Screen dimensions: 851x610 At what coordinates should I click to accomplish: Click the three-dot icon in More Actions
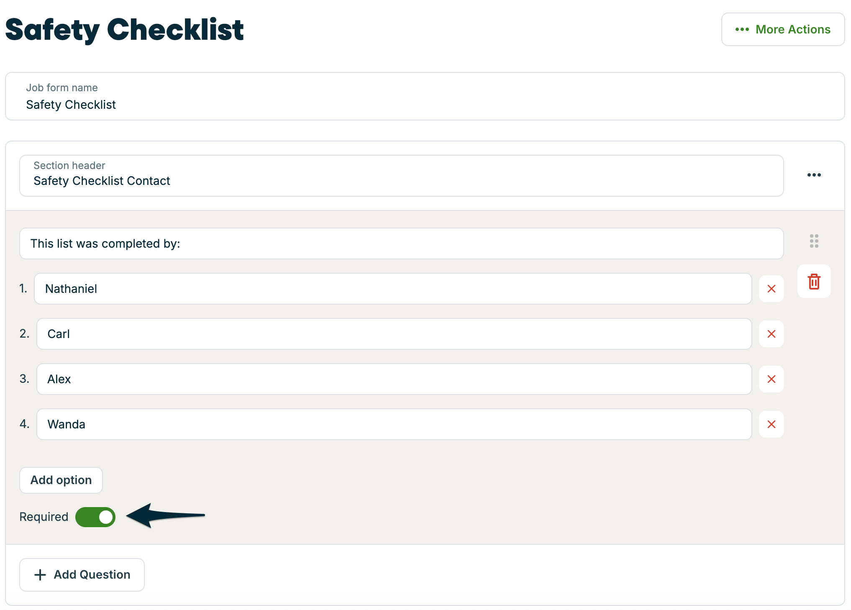[742, 29]
